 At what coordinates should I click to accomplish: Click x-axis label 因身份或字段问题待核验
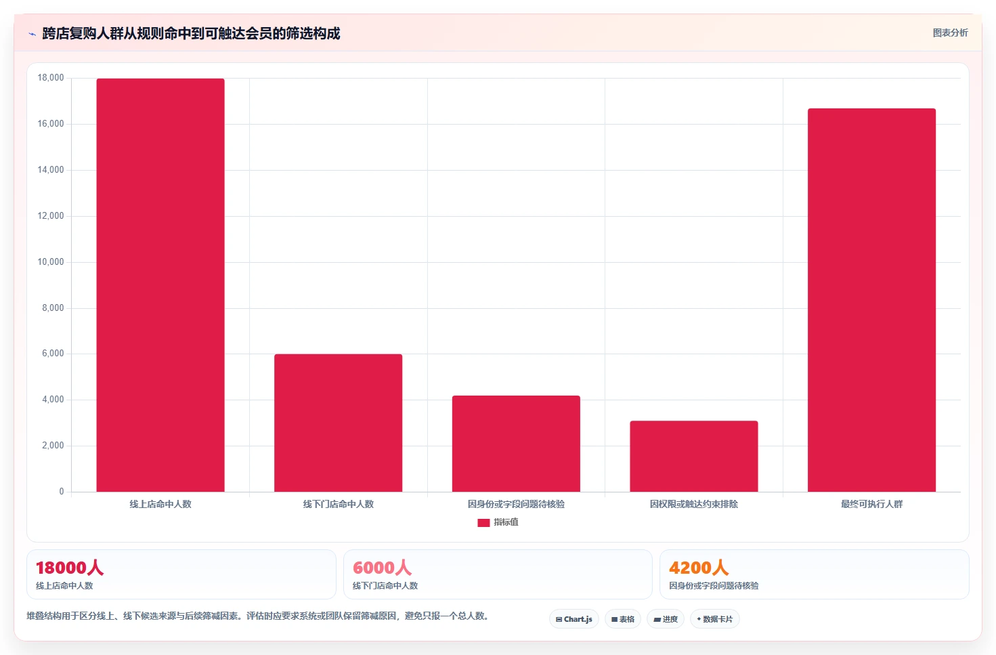coord(516,504)
